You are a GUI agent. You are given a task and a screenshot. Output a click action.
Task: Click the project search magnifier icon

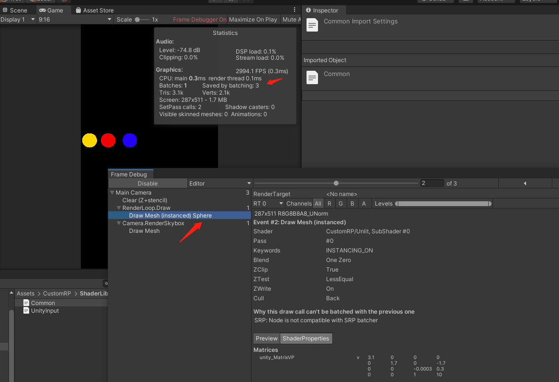coord(107,284)
